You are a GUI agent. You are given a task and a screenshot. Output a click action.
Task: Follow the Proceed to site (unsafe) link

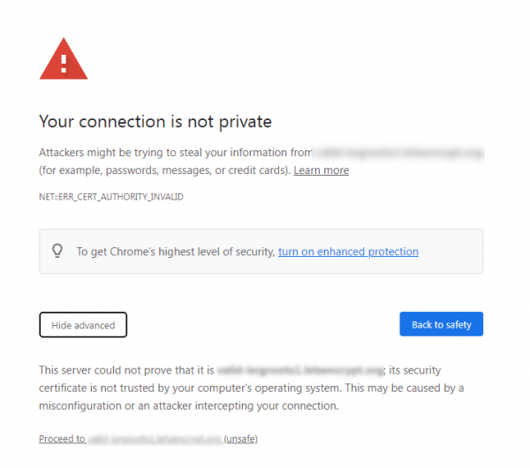[148, 439]
